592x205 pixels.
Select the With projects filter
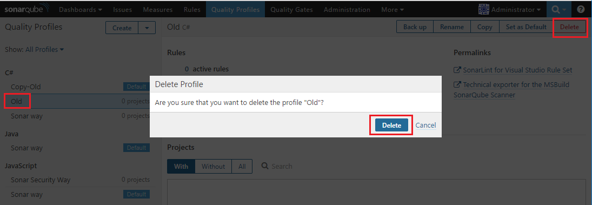[181, 166]
